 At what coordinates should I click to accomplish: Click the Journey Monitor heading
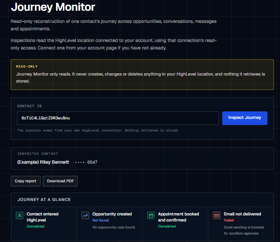[53, 7]
